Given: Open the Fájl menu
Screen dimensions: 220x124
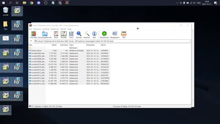Looking at the screenshot, I should (x=30, y=29).
